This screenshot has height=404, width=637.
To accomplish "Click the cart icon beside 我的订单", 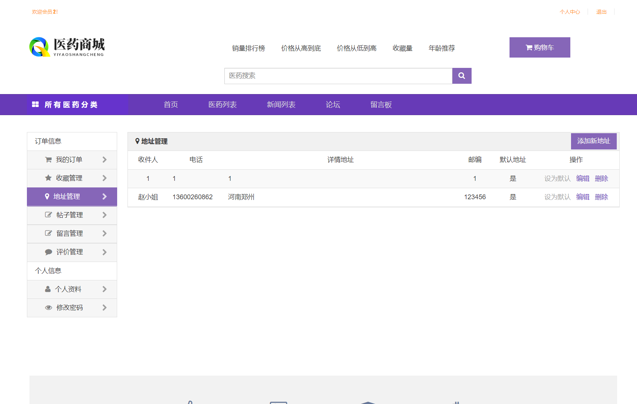I will tap(48, 160).
